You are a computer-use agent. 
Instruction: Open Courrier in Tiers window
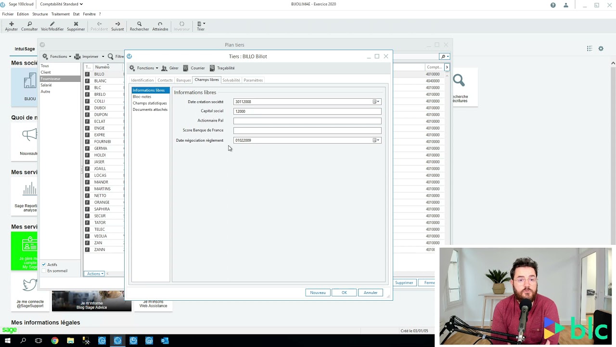[194, 68]
